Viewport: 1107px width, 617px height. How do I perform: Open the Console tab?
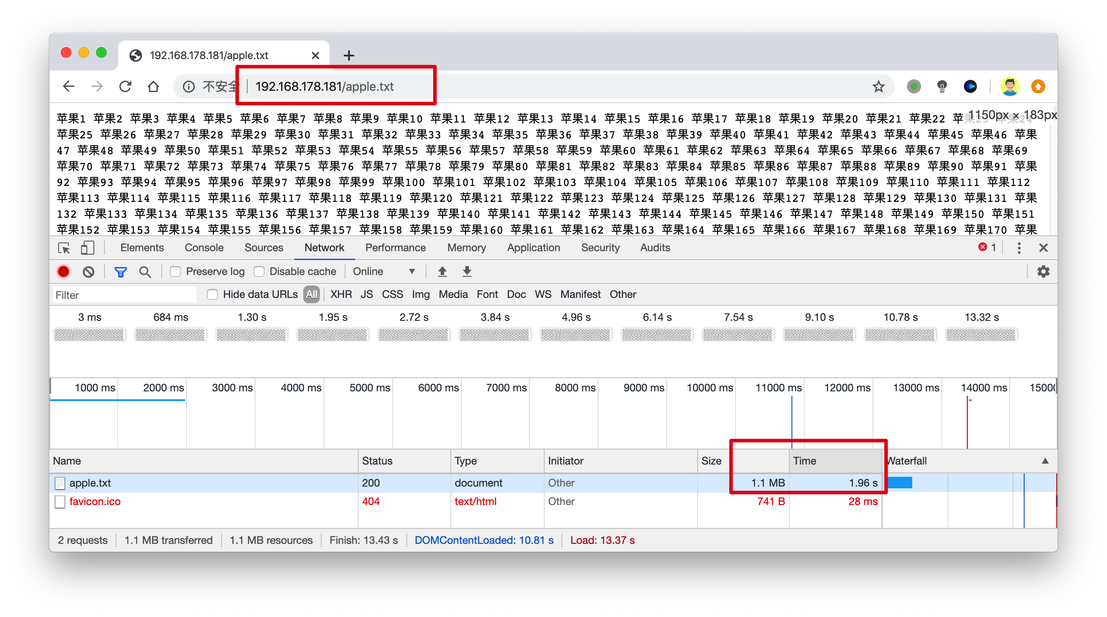click(204, 248)
